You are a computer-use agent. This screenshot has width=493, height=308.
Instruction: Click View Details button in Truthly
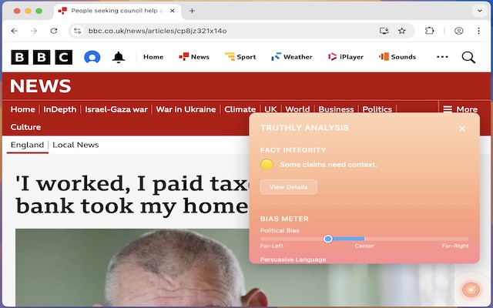(x=288, y=187)
